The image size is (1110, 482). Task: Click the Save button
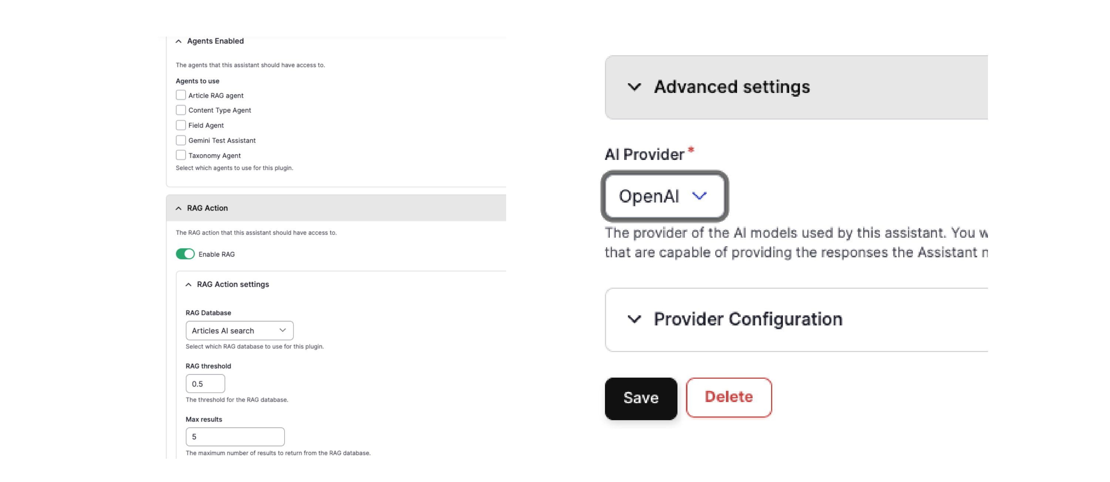click(641, 398)
